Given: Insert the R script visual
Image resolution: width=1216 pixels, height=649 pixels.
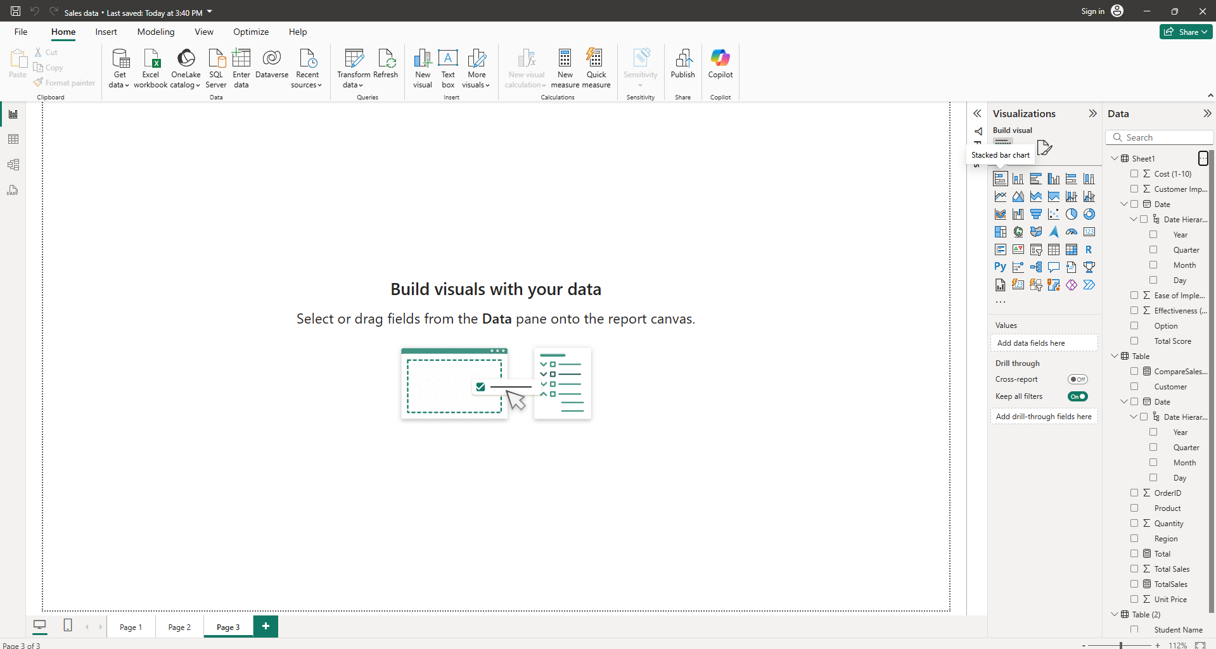Looking at the screenshot, I should (1089, 249).
